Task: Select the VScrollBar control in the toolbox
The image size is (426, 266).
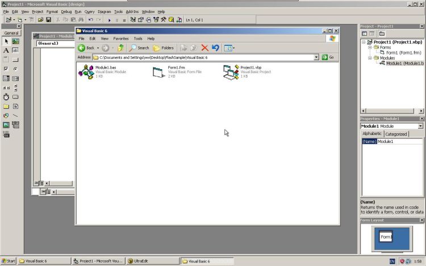Action: coord(15,87)
